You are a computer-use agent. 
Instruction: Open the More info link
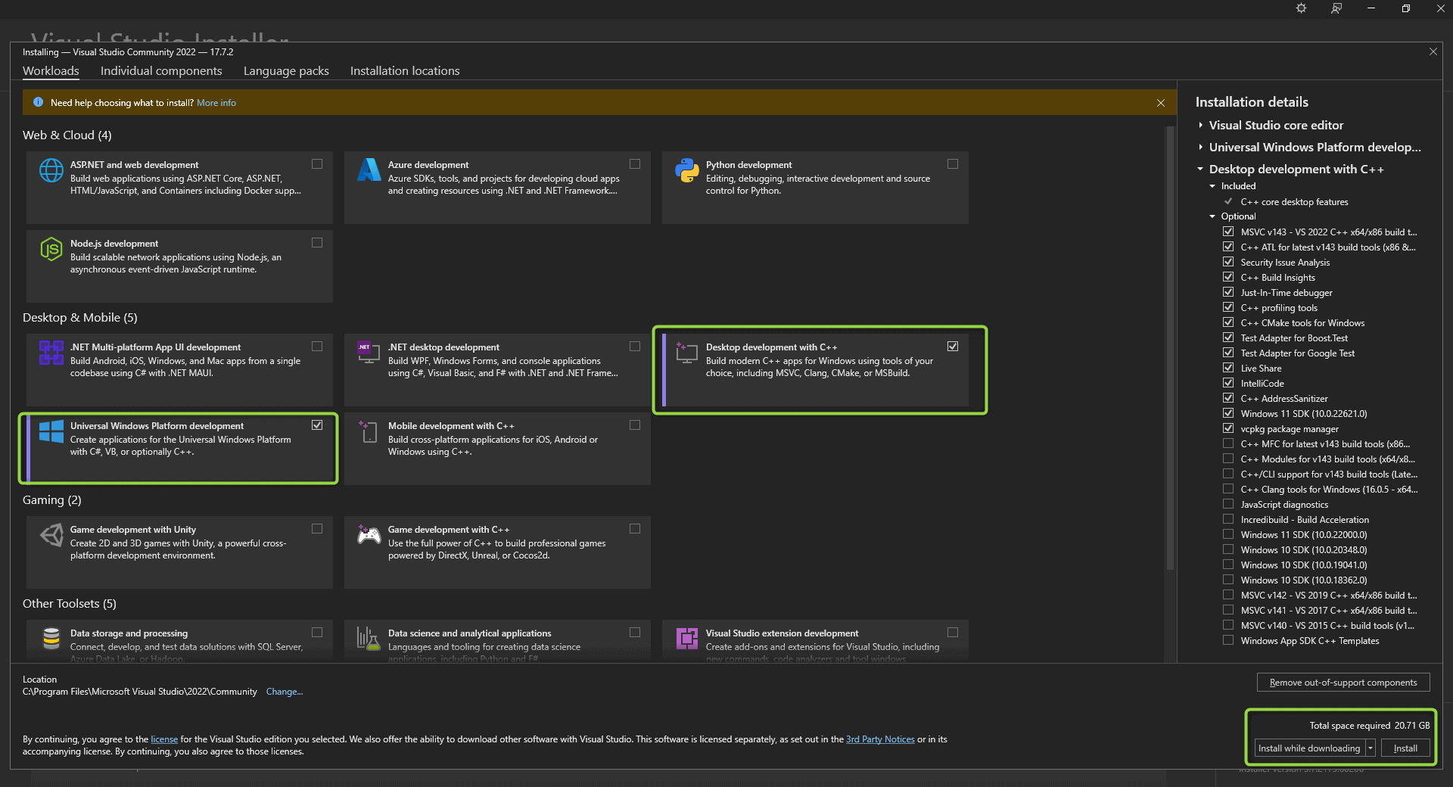click(216, 103)
